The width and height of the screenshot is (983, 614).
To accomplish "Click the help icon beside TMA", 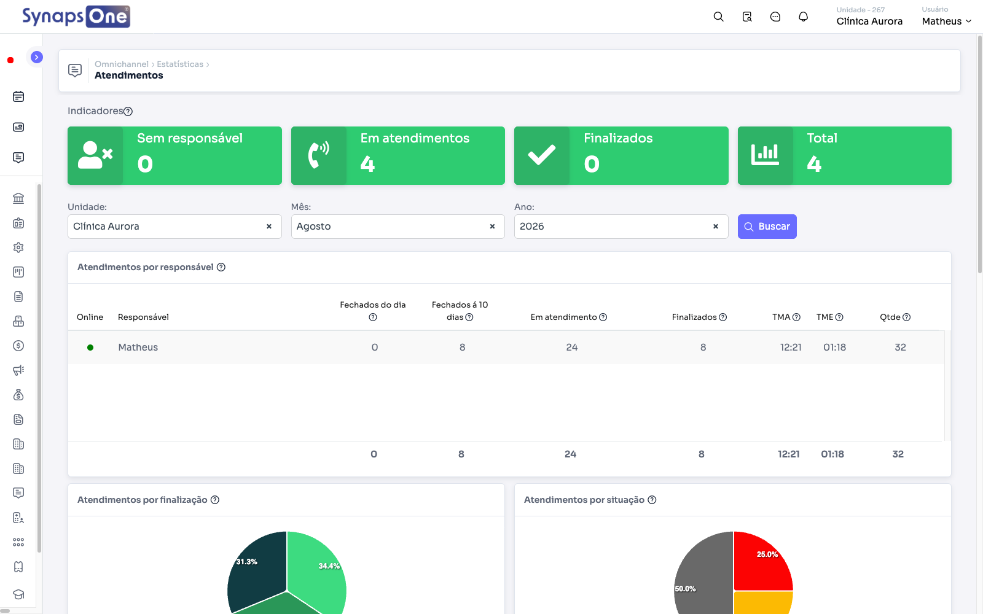I will pyautogui.click(x=797, y=317).
